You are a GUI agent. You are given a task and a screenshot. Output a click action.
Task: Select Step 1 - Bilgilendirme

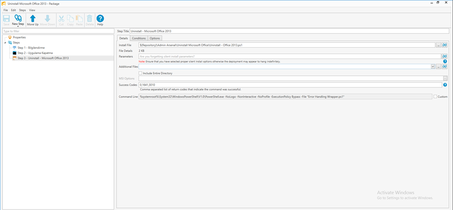click(31, 48)
